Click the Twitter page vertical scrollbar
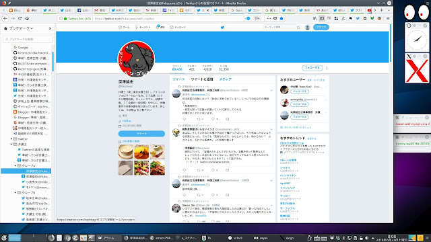The image size is (431, 242). click(x=391, y=43)
